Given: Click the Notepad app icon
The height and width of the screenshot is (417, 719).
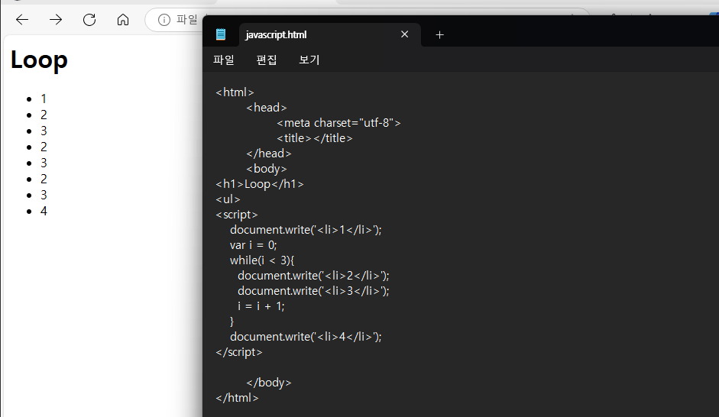Looking at the screenshot, I should 221,34.
